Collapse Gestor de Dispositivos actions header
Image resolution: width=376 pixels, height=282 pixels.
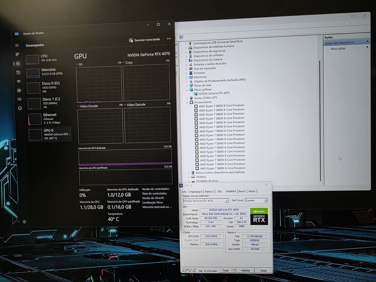click(x=367, y=41)
